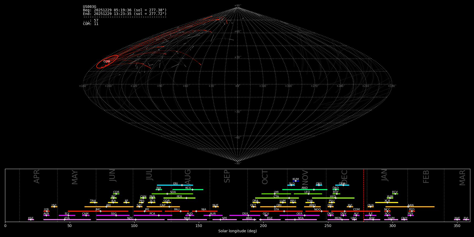Click the DEC month label
The height and width of the screenshot is (237, 474).
344,177
